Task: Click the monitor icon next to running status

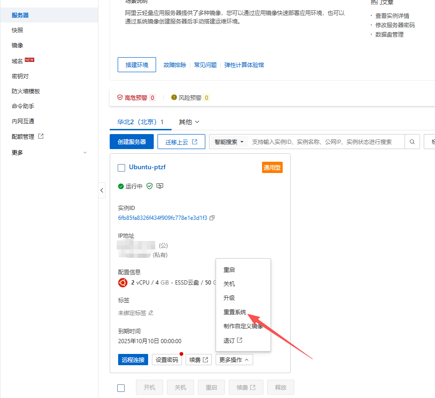Action: pos(160,186)
